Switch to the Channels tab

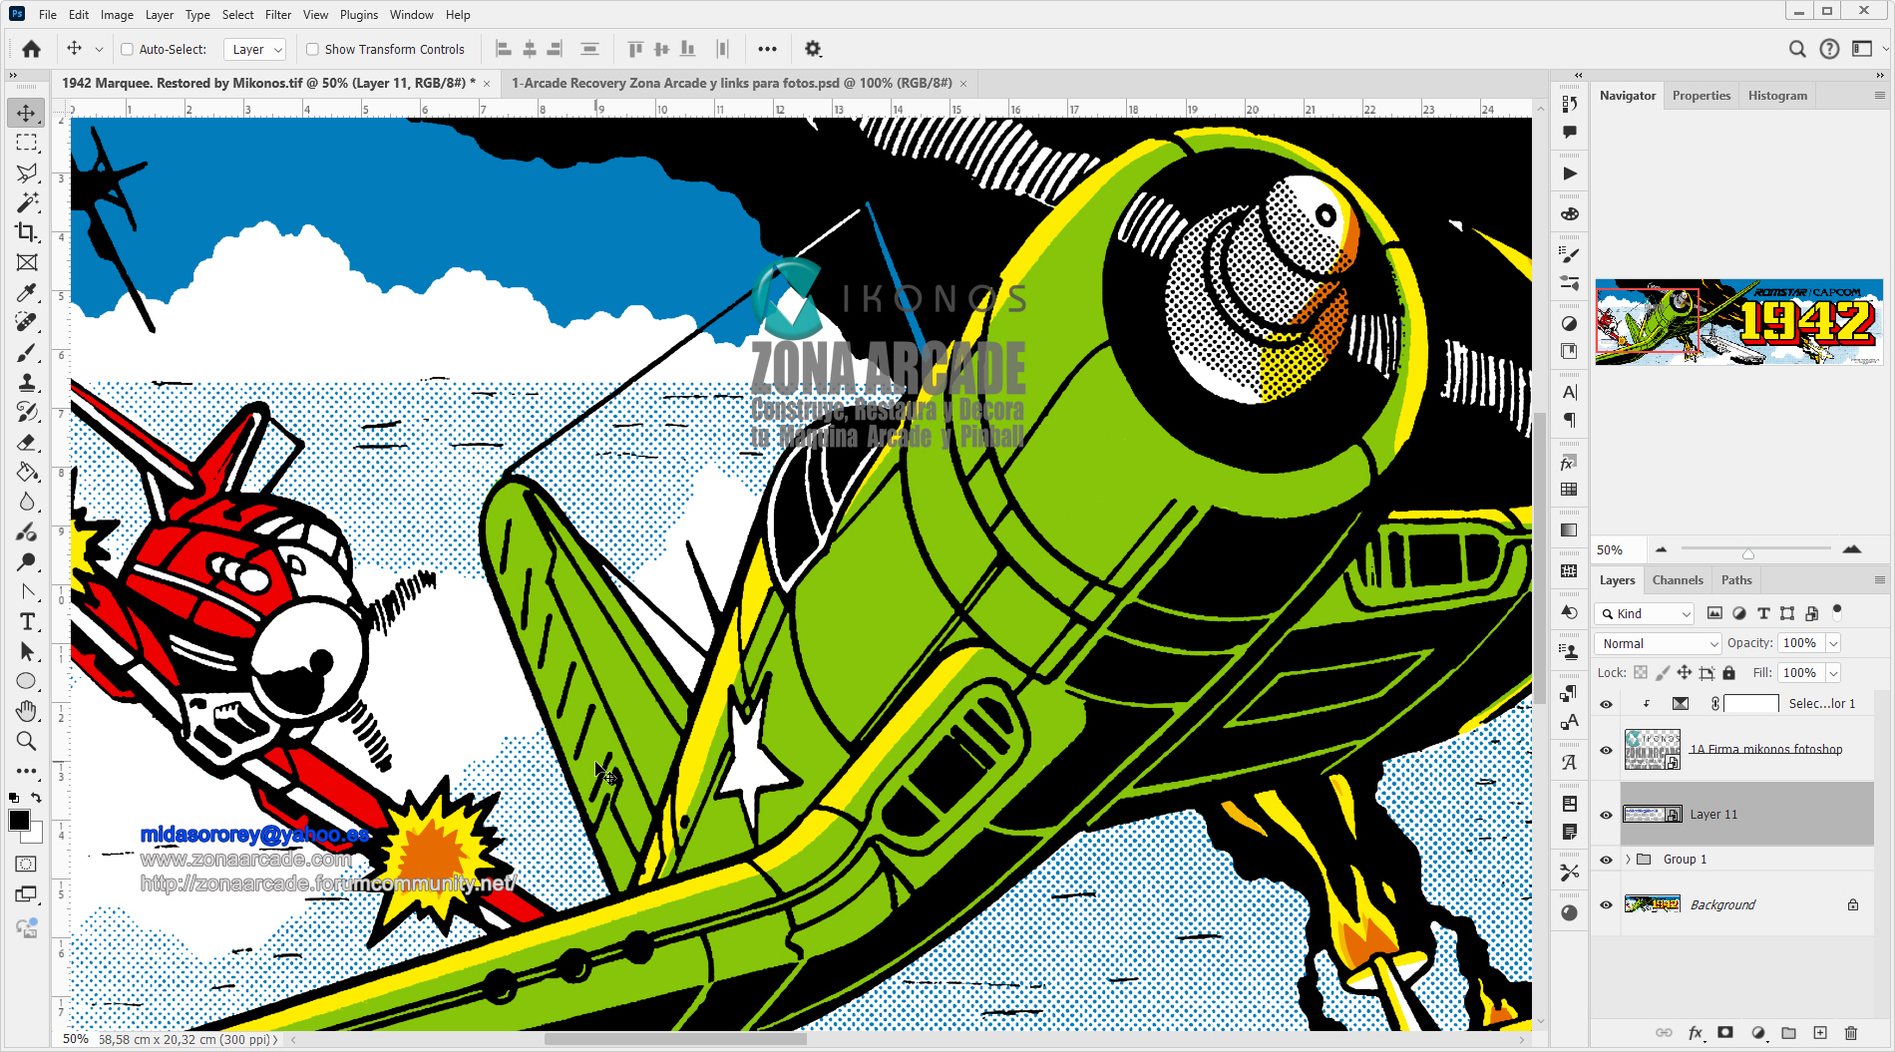click(1677, 580)
